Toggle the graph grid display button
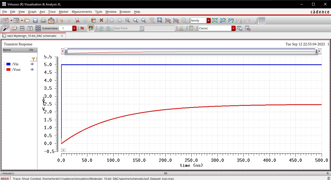 point(262,20)
